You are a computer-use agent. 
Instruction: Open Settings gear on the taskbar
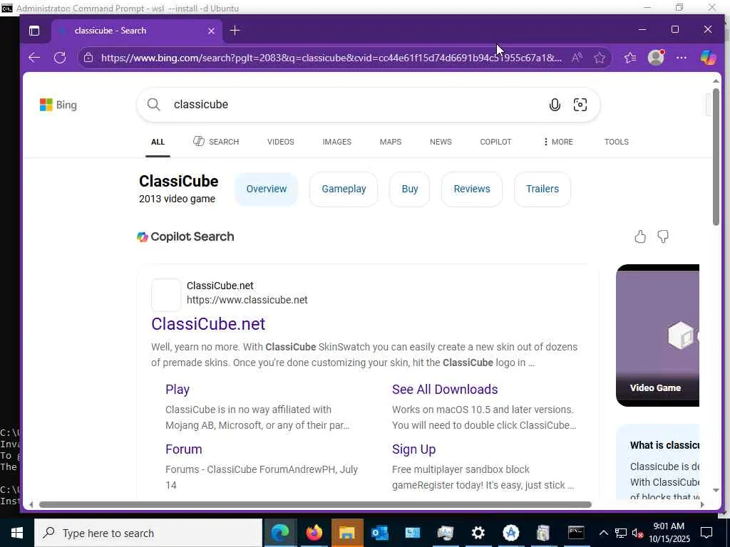click(x=478, y=533)
